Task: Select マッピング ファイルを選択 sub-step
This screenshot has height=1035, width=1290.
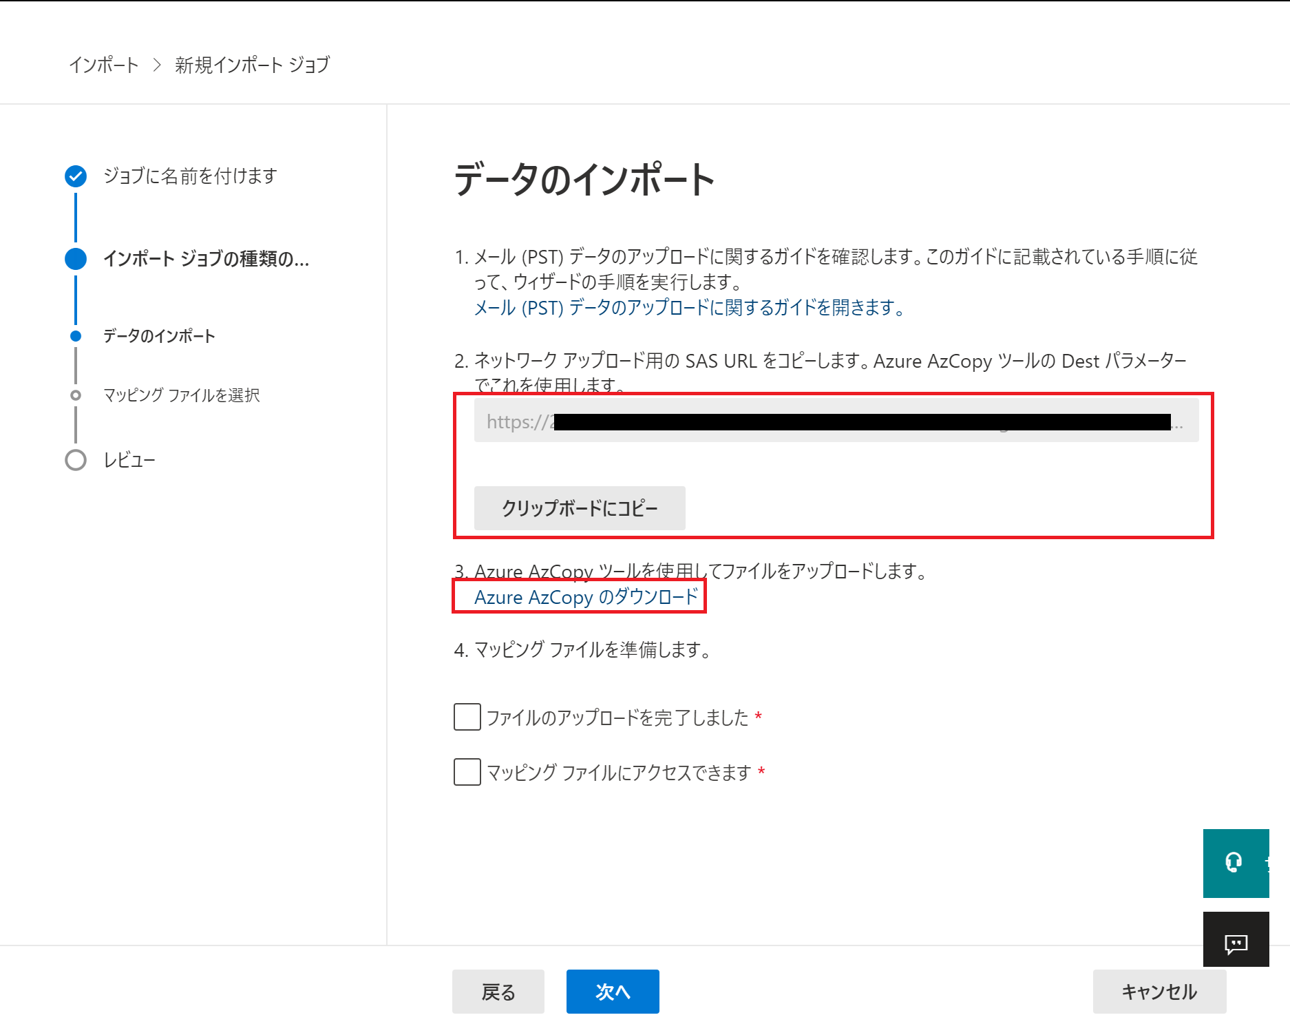Action: [182, 395]
